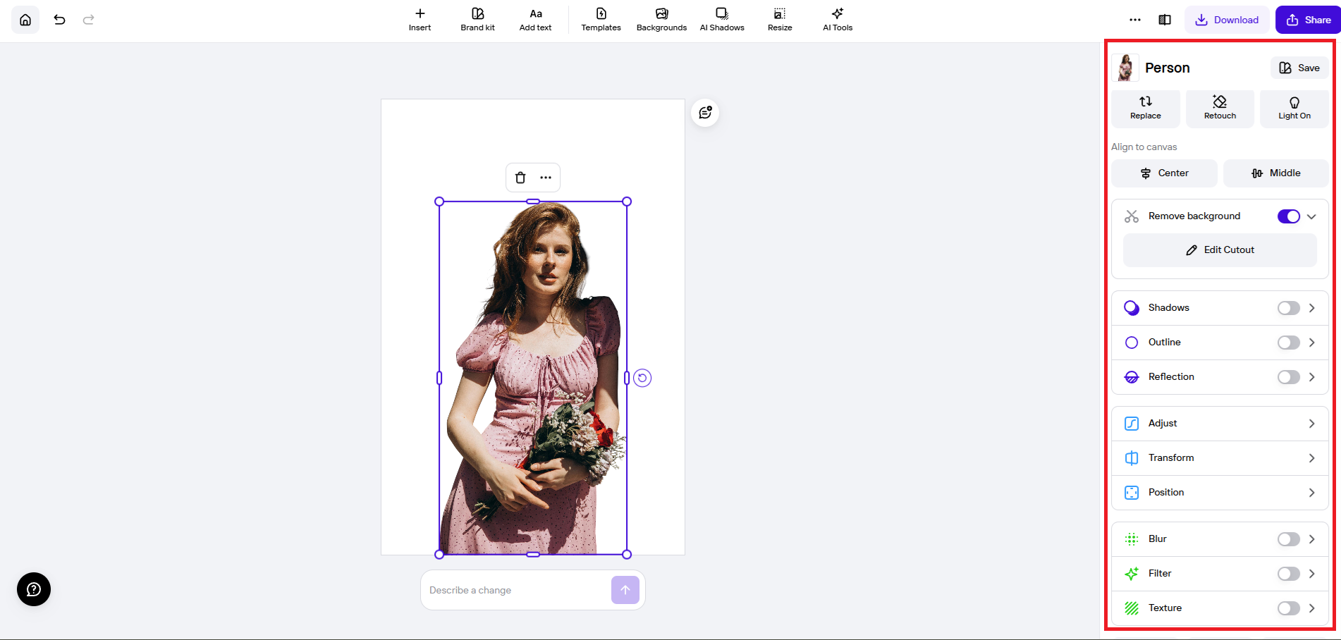Enable the Filter toggle
This screenshot has height=640, width=1341.
1289,574
